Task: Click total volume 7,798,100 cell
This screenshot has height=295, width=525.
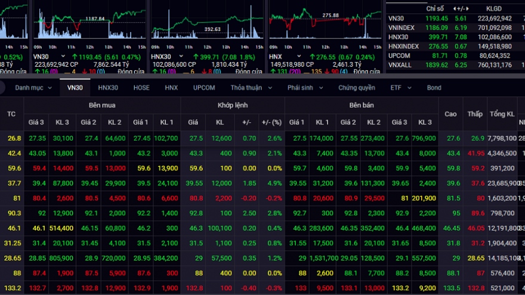Action: (x=502, y=138)
